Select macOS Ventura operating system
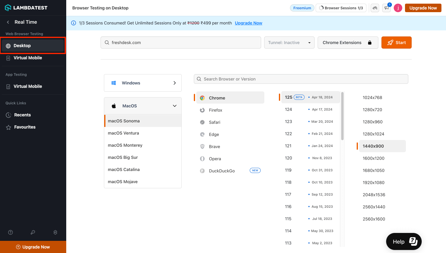 pos(123,133)
